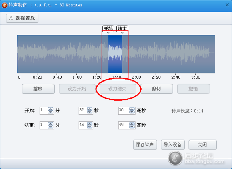Click the highlighted selection region in waveform

[x=115, y=54]
